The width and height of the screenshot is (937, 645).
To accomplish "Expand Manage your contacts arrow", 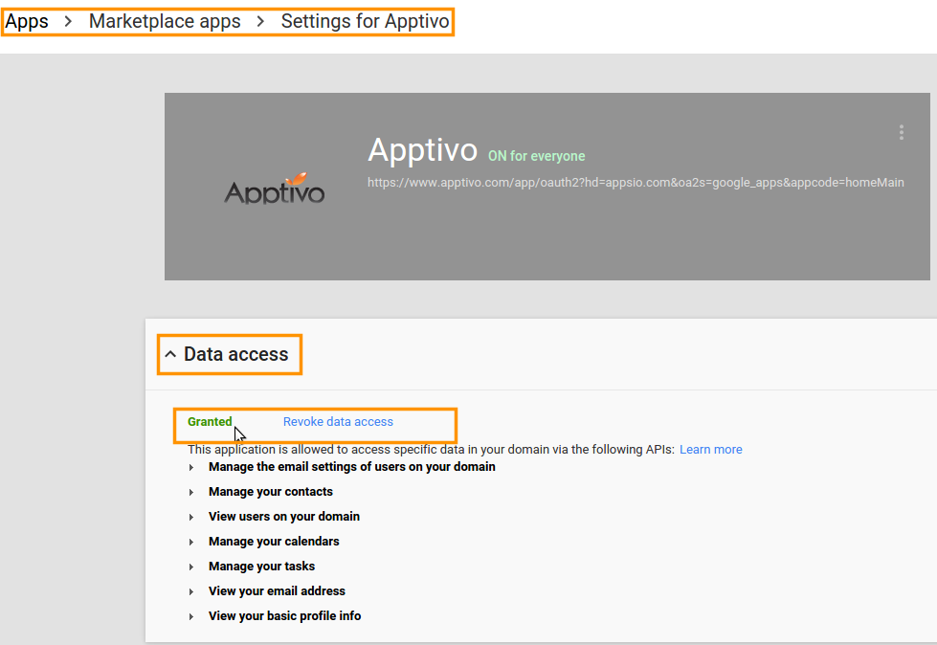I will [191, 493].
